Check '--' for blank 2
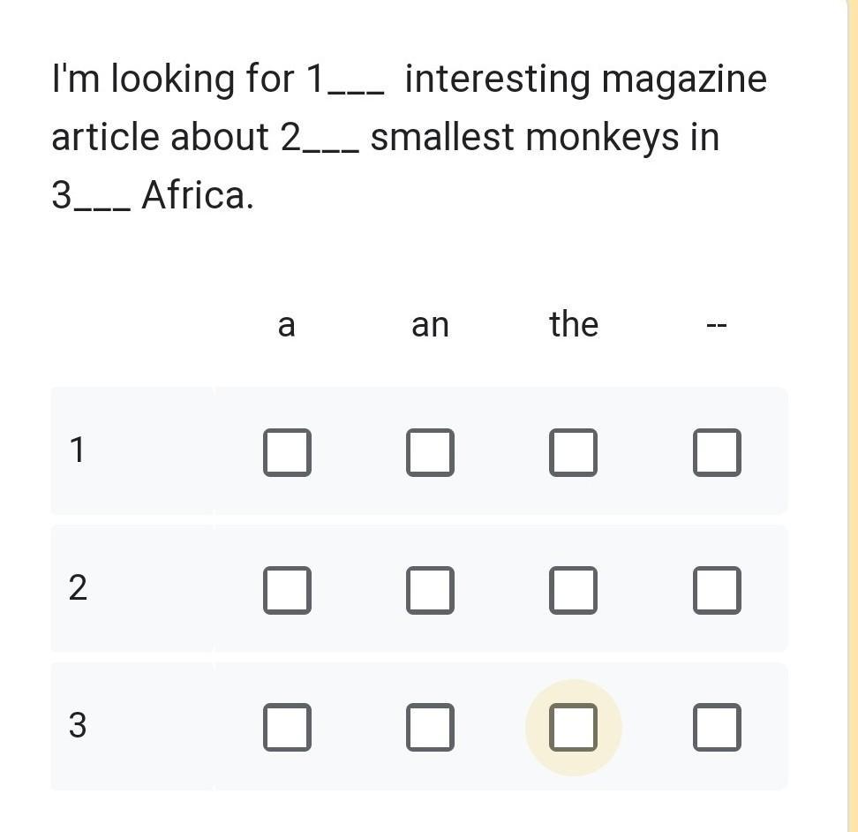The height and width of the screenshot is (832, 858). click(716, 590)
